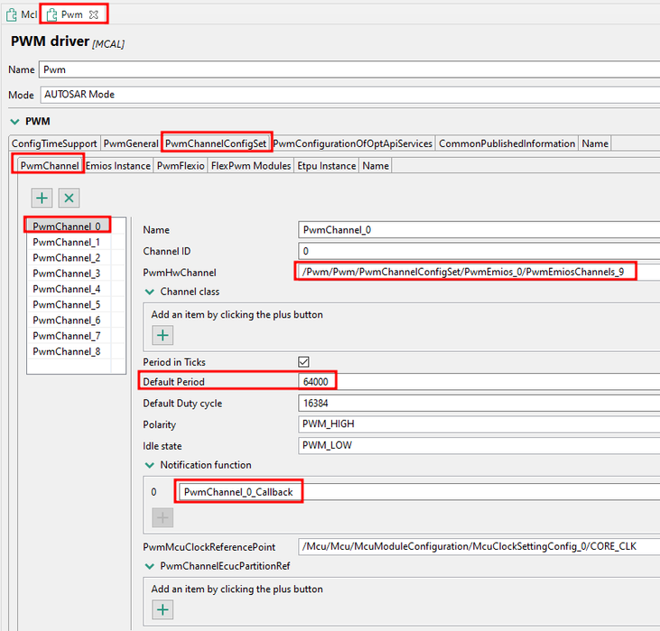Open the Idle state dropdown PWM_LOW
Viewport: 660px width, 631px height.
pos(479,445)
